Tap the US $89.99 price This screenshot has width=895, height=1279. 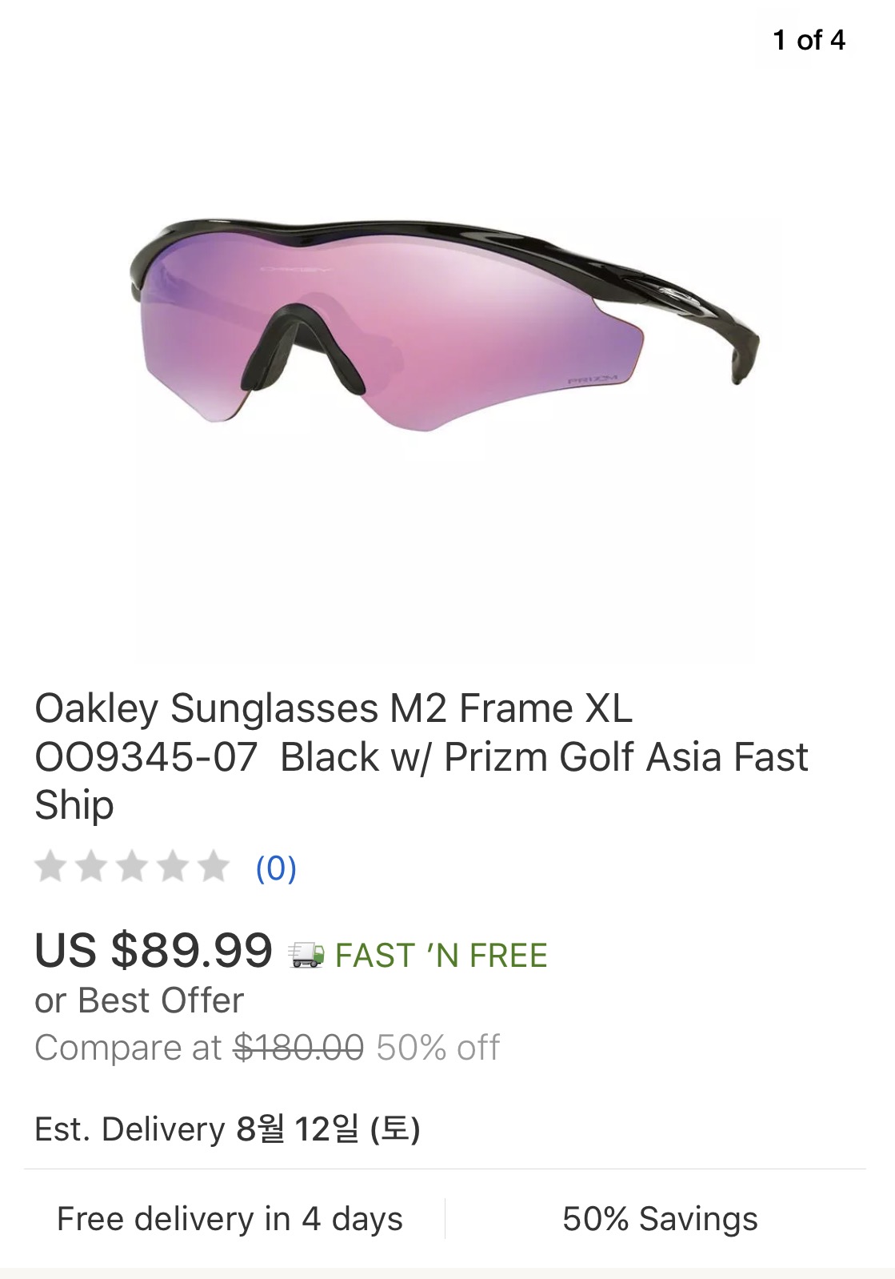[x=154, y=951]
